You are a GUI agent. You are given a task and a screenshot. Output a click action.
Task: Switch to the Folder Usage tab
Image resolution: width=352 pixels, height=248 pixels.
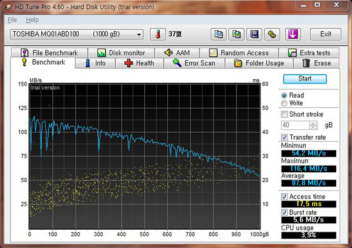[x=259, y=63]
